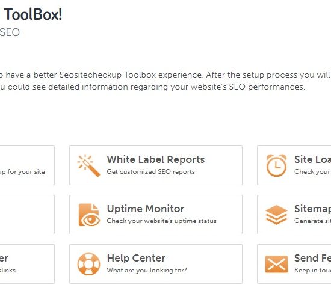The image size is (331, 306).
Task: Open the Sitemap card title
Action: pyautogui.click(x=312, y=209)
